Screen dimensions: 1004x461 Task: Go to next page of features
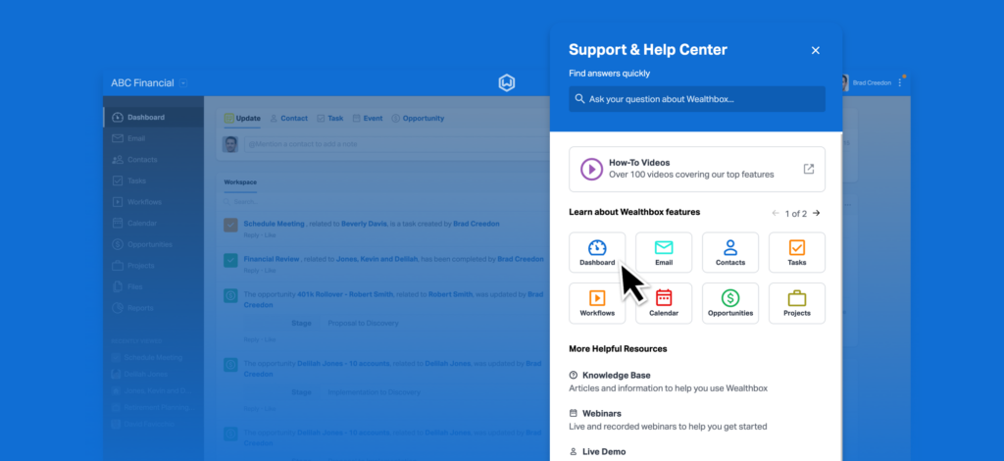point(817,213)
